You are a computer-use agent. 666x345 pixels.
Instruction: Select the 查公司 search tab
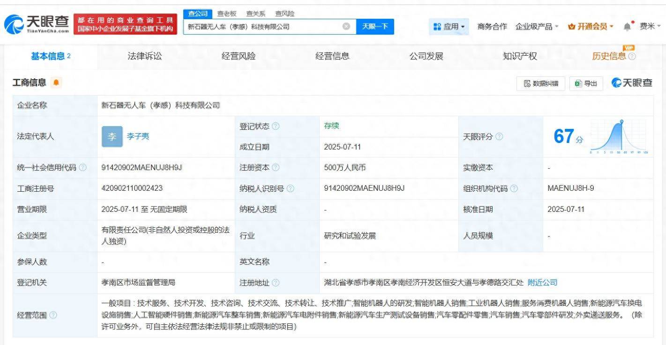[x=197, y=14]
